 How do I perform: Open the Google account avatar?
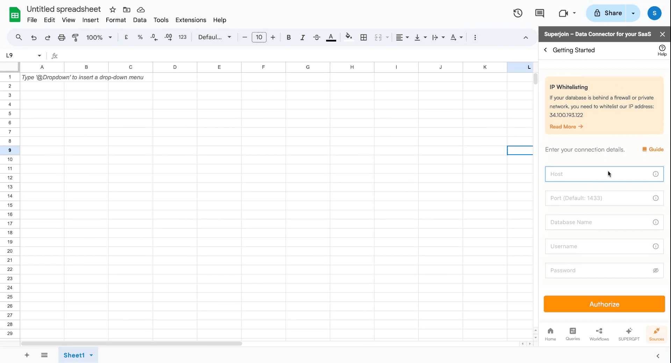[654, 13]
